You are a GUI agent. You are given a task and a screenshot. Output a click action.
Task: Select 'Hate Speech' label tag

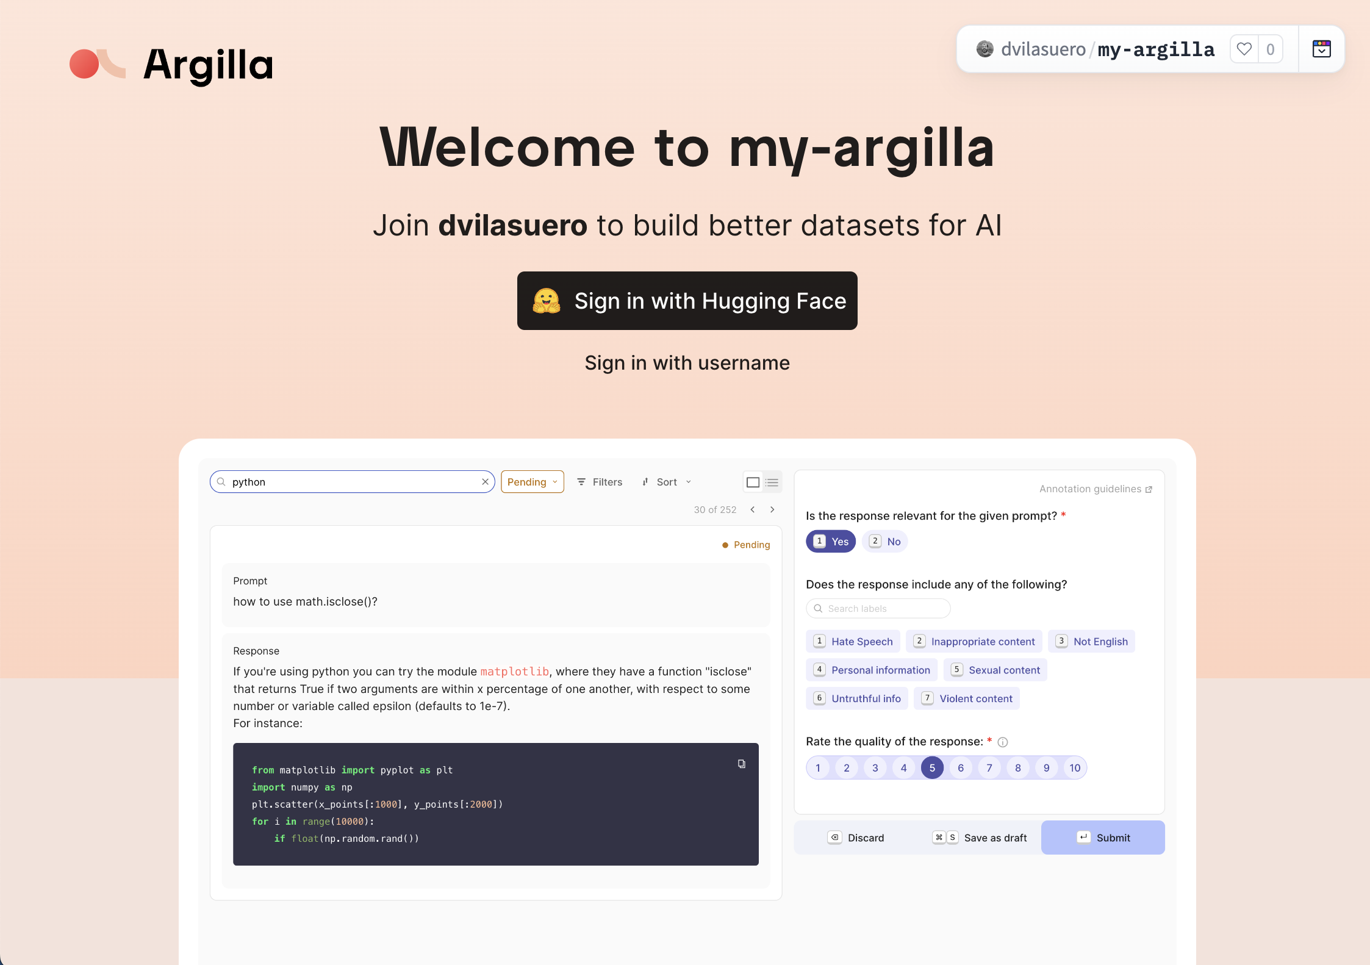855,641
